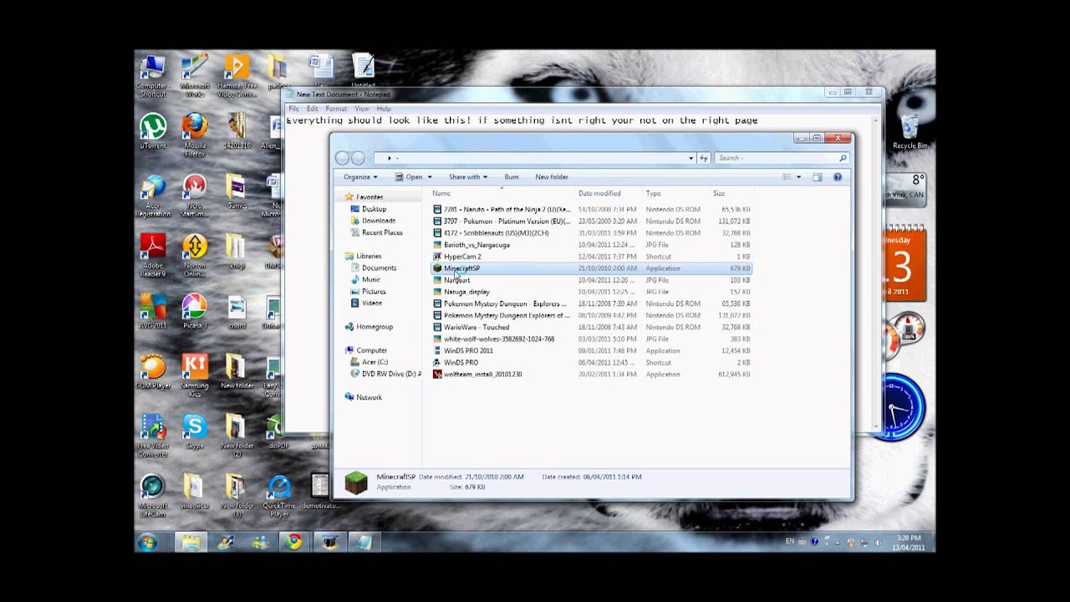Open Notepad View menu

(x=361, y=109)
